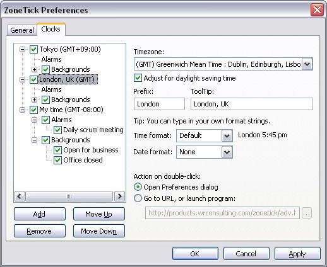The width and height of the screenshot is (327, 267).
Task: Uncheck the Office closed background
Action: pos(57,160)
